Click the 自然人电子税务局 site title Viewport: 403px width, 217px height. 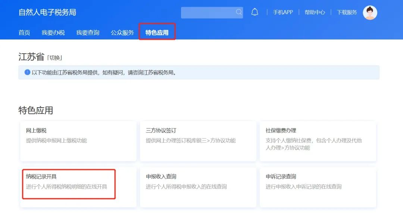pos(47,12)
